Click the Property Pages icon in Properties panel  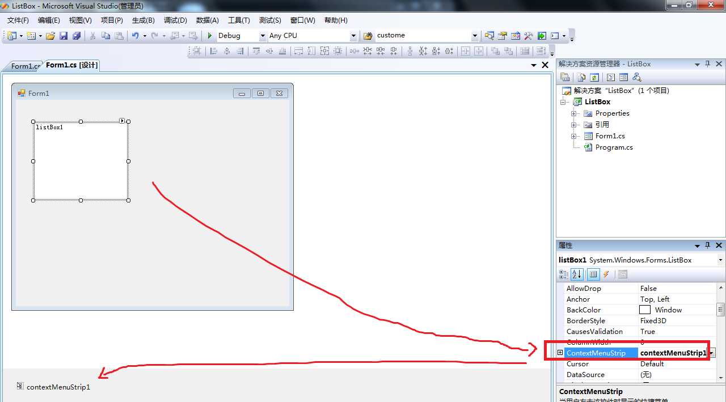click(x=623, y=274)
